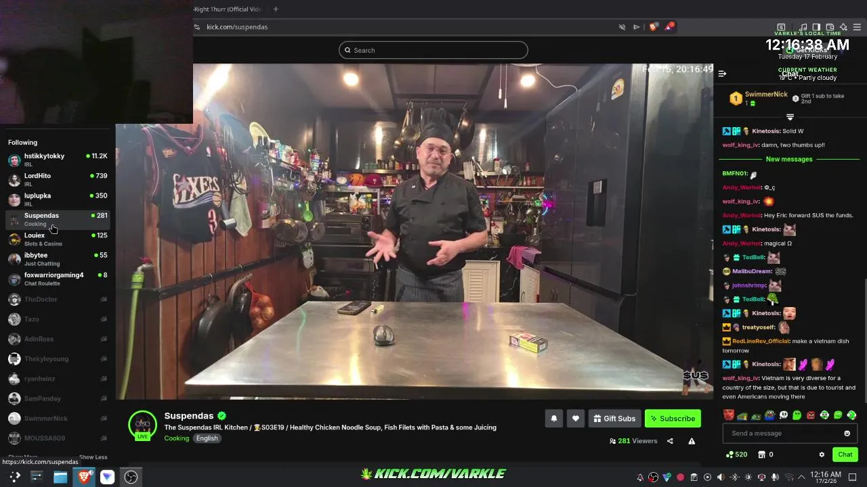Open the taskbar clock 12:16 AM
867x487 pixels.
826,477
